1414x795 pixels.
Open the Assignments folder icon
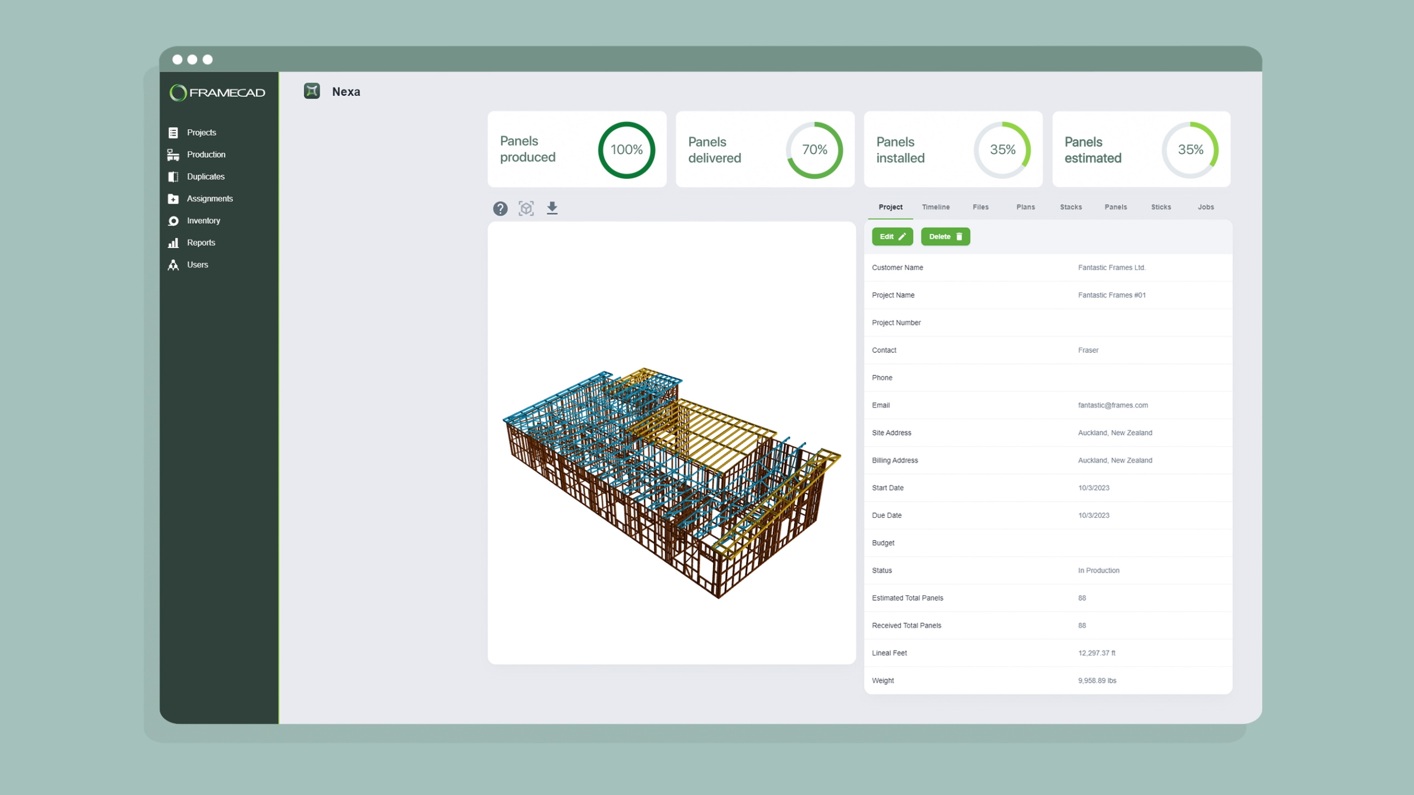point(173,198)
